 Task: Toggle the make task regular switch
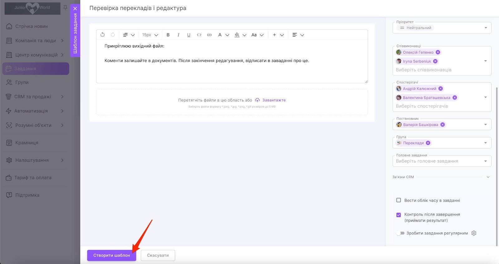click(x=400, y=233)
